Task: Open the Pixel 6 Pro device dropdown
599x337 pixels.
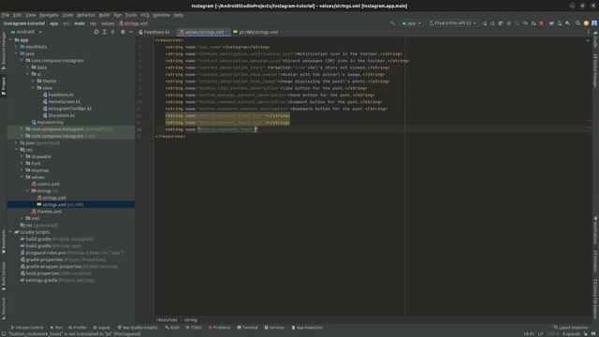Action: click(x=453, y=23)
